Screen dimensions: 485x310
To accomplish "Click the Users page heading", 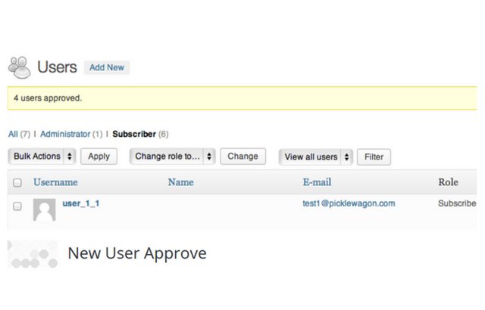I will (57, 67).
